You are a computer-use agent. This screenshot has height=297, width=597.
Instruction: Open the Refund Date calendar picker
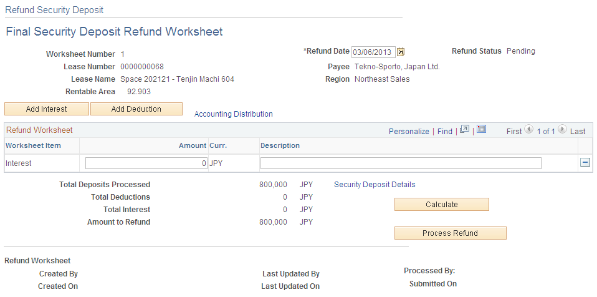click(x=401, y=51)
